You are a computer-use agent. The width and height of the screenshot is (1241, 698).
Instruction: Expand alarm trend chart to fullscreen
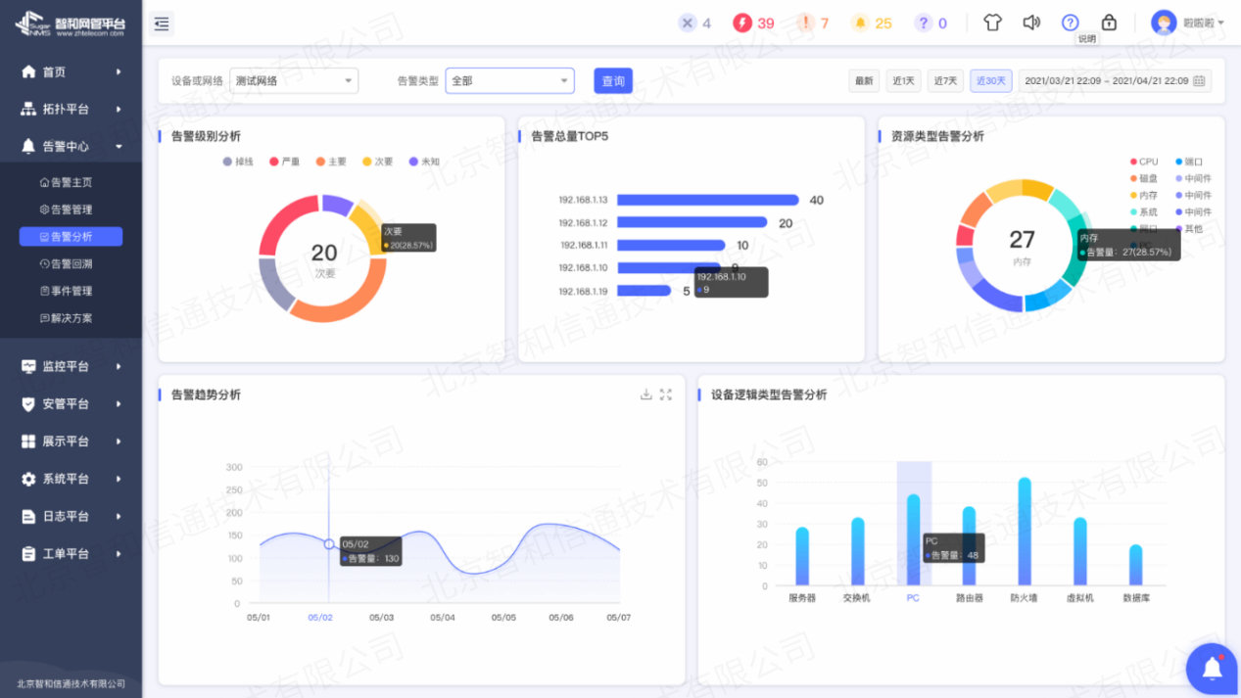(x=666, y=395)
